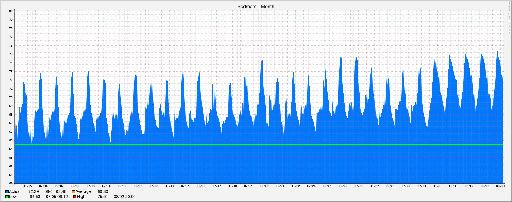Screen dimensions: 512x202
Task: Select the chart title 'Bedroom - Month'
Action: (256, 7)
